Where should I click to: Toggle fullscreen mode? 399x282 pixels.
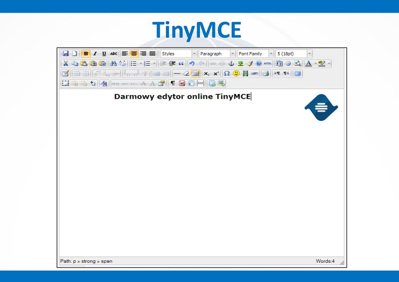pyautogui.click(x=297, y=74)
